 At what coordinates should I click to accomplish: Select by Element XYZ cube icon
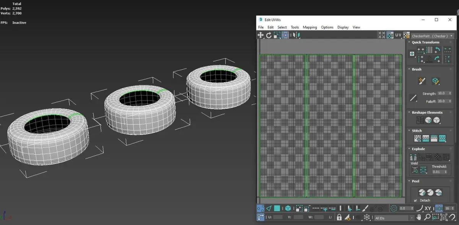pos(288,209)
